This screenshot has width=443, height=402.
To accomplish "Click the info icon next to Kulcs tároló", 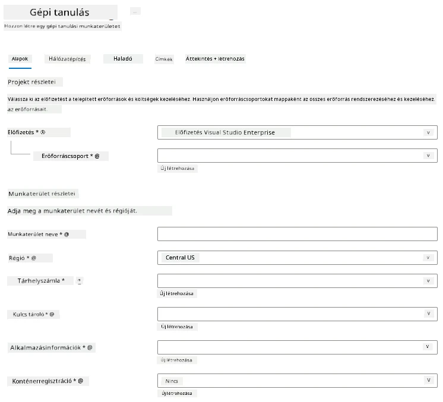I will (52, 314).
